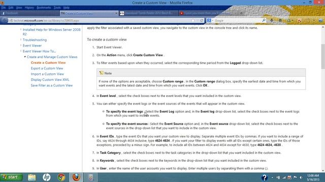325x182 pixels.
Task: Go to the home page via the house icon
Action: click(x=280, y=20)
